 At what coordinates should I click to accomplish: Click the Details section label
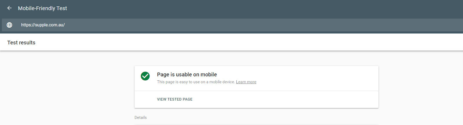pos(141,118)
